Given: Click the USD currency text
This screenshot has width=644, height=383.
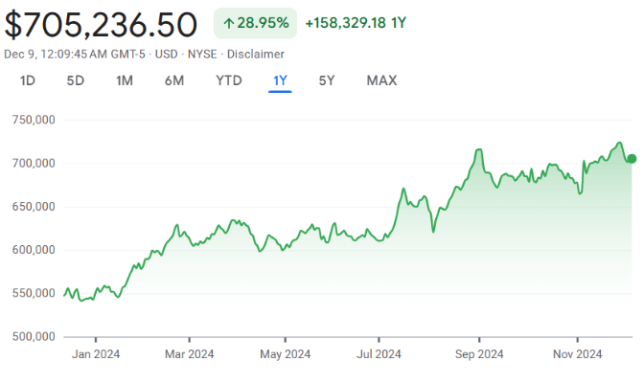Looking at the screenshot, I should pyautogui.click(x=167, y=55).
